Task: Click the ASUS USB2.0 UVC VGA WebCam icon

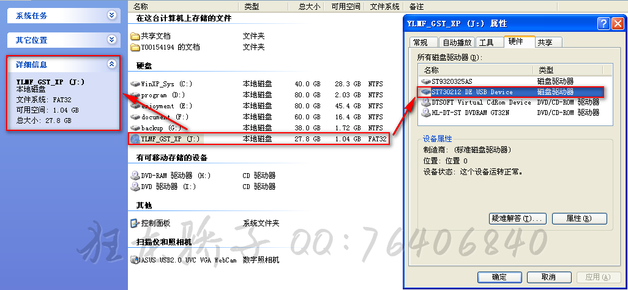Action: coord(135,260)
